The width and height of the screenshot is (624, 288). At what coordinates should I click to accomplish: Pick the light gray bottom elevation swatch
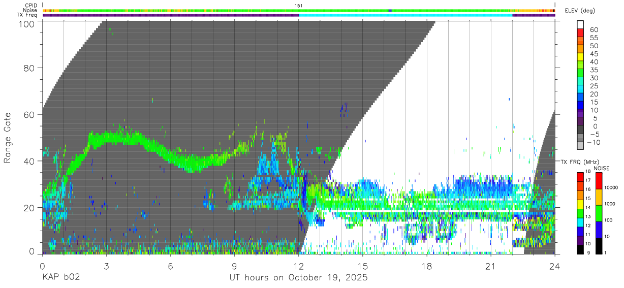(x=581, y=145)
